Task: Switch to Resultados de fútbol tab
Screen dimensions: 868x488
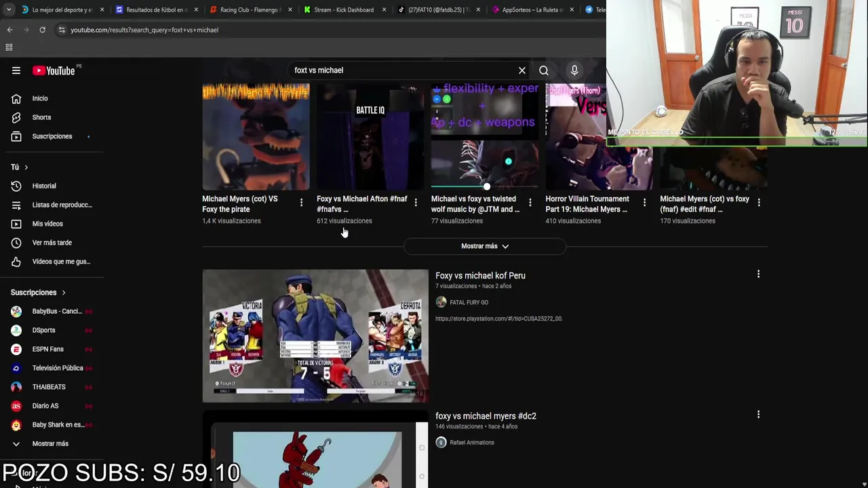Action: (x=156, y=9)
